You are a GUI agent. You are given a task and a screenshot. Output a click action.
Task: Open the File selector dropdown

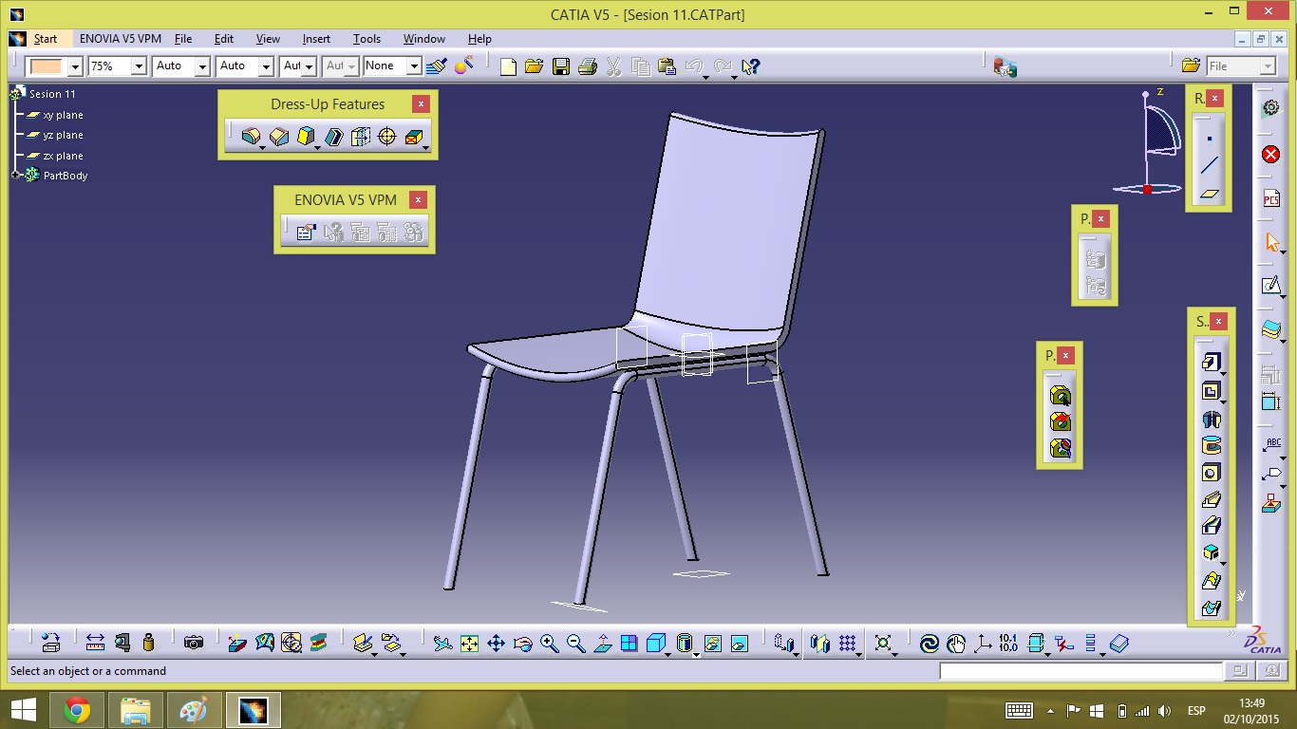(1268, 66)
